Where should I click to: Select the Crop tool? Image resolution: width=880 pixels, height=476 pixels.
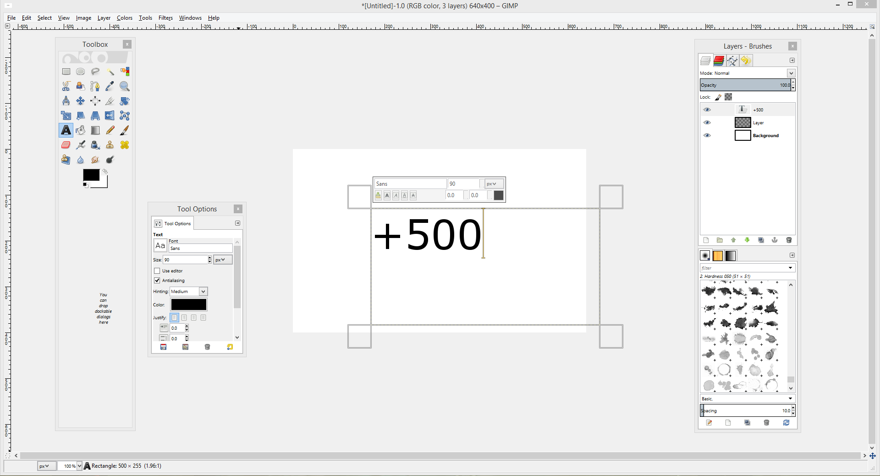(x=110, y=101)
